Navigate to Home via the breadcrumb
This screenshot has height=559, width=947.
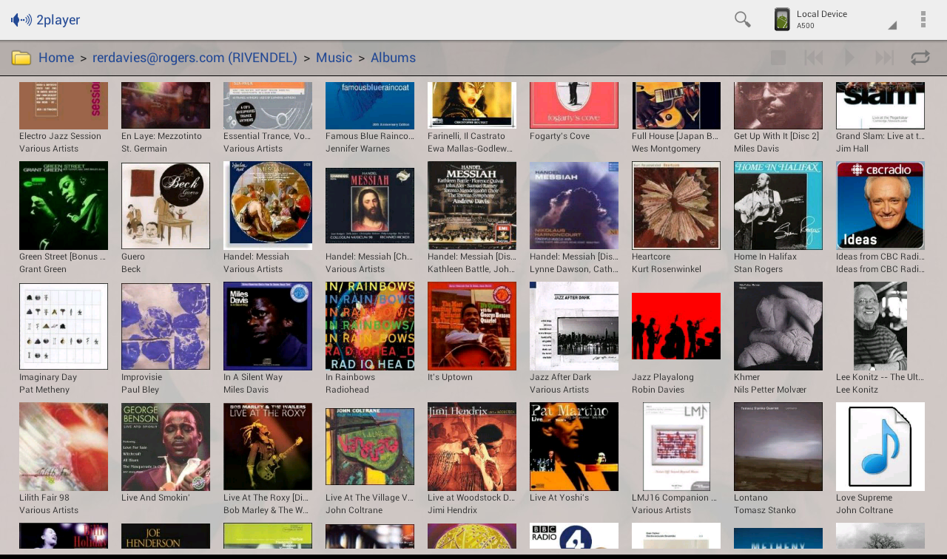56,57
